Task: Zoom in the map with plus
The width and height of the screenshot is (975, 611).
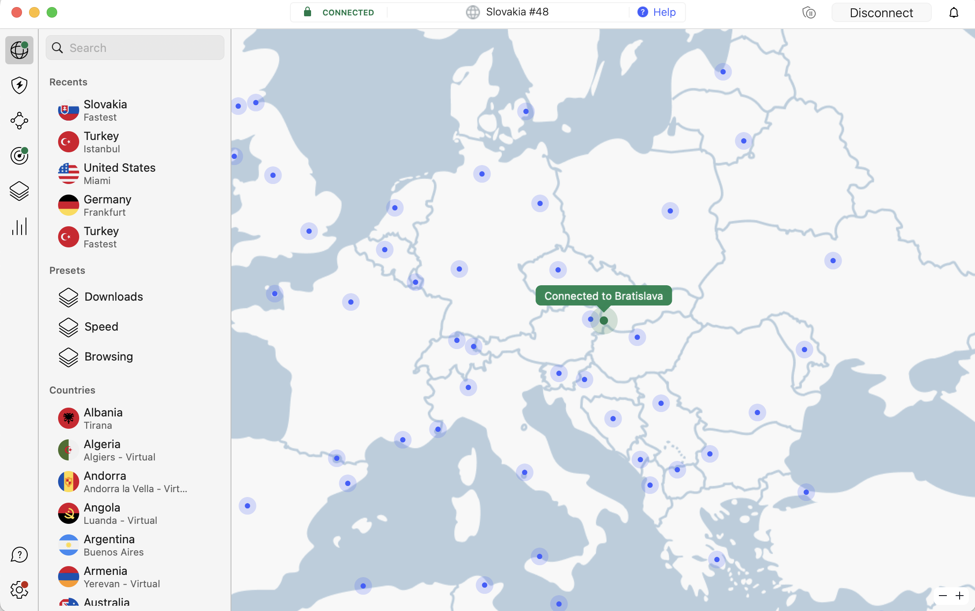Action: (x=960, y=596)
